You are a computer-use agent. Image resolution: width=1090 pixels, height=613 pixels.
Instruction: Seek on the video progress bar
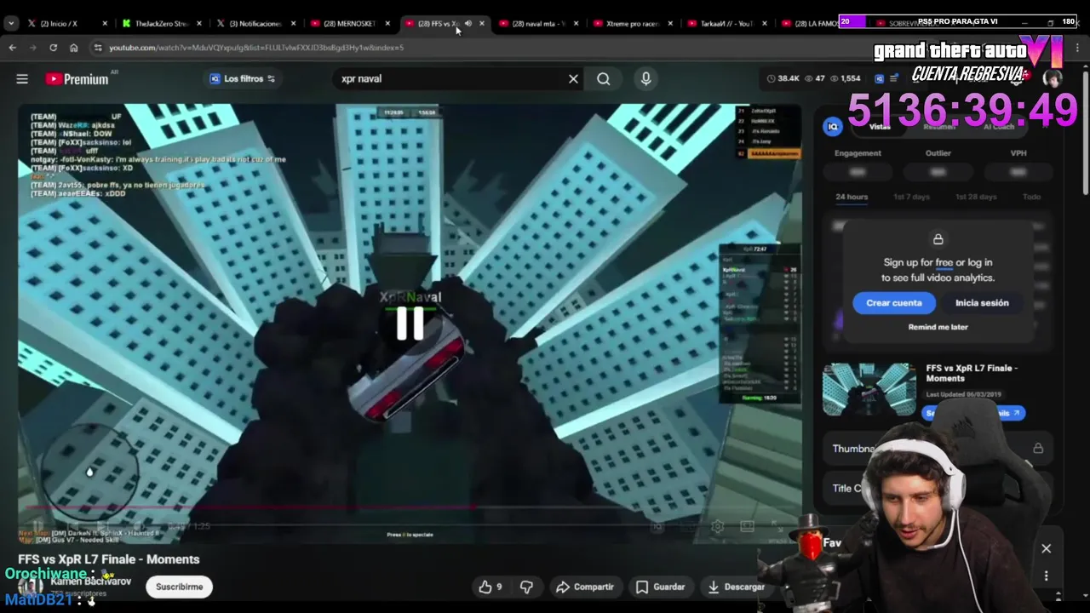pos(409,507)
